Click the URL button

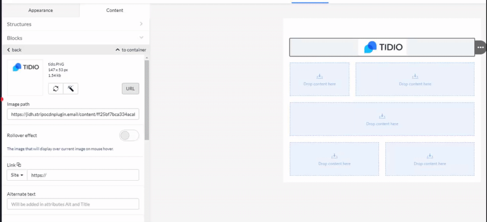130,89
